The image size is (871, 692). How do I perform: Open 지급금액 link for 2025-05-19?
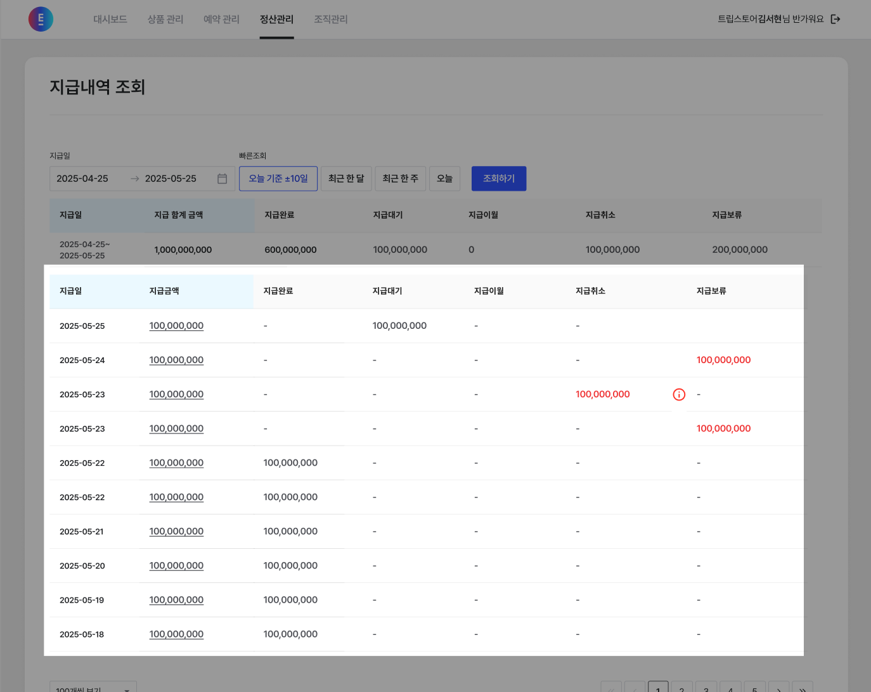pyautogui.click(x=176, y=599)
